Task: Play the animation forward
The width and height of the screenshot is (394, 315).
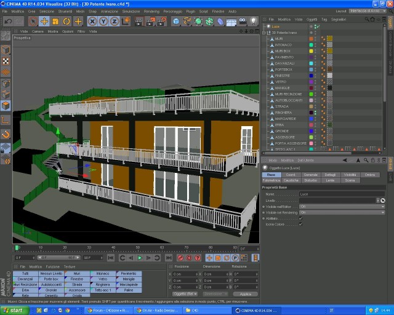Action: click(140, 258)
